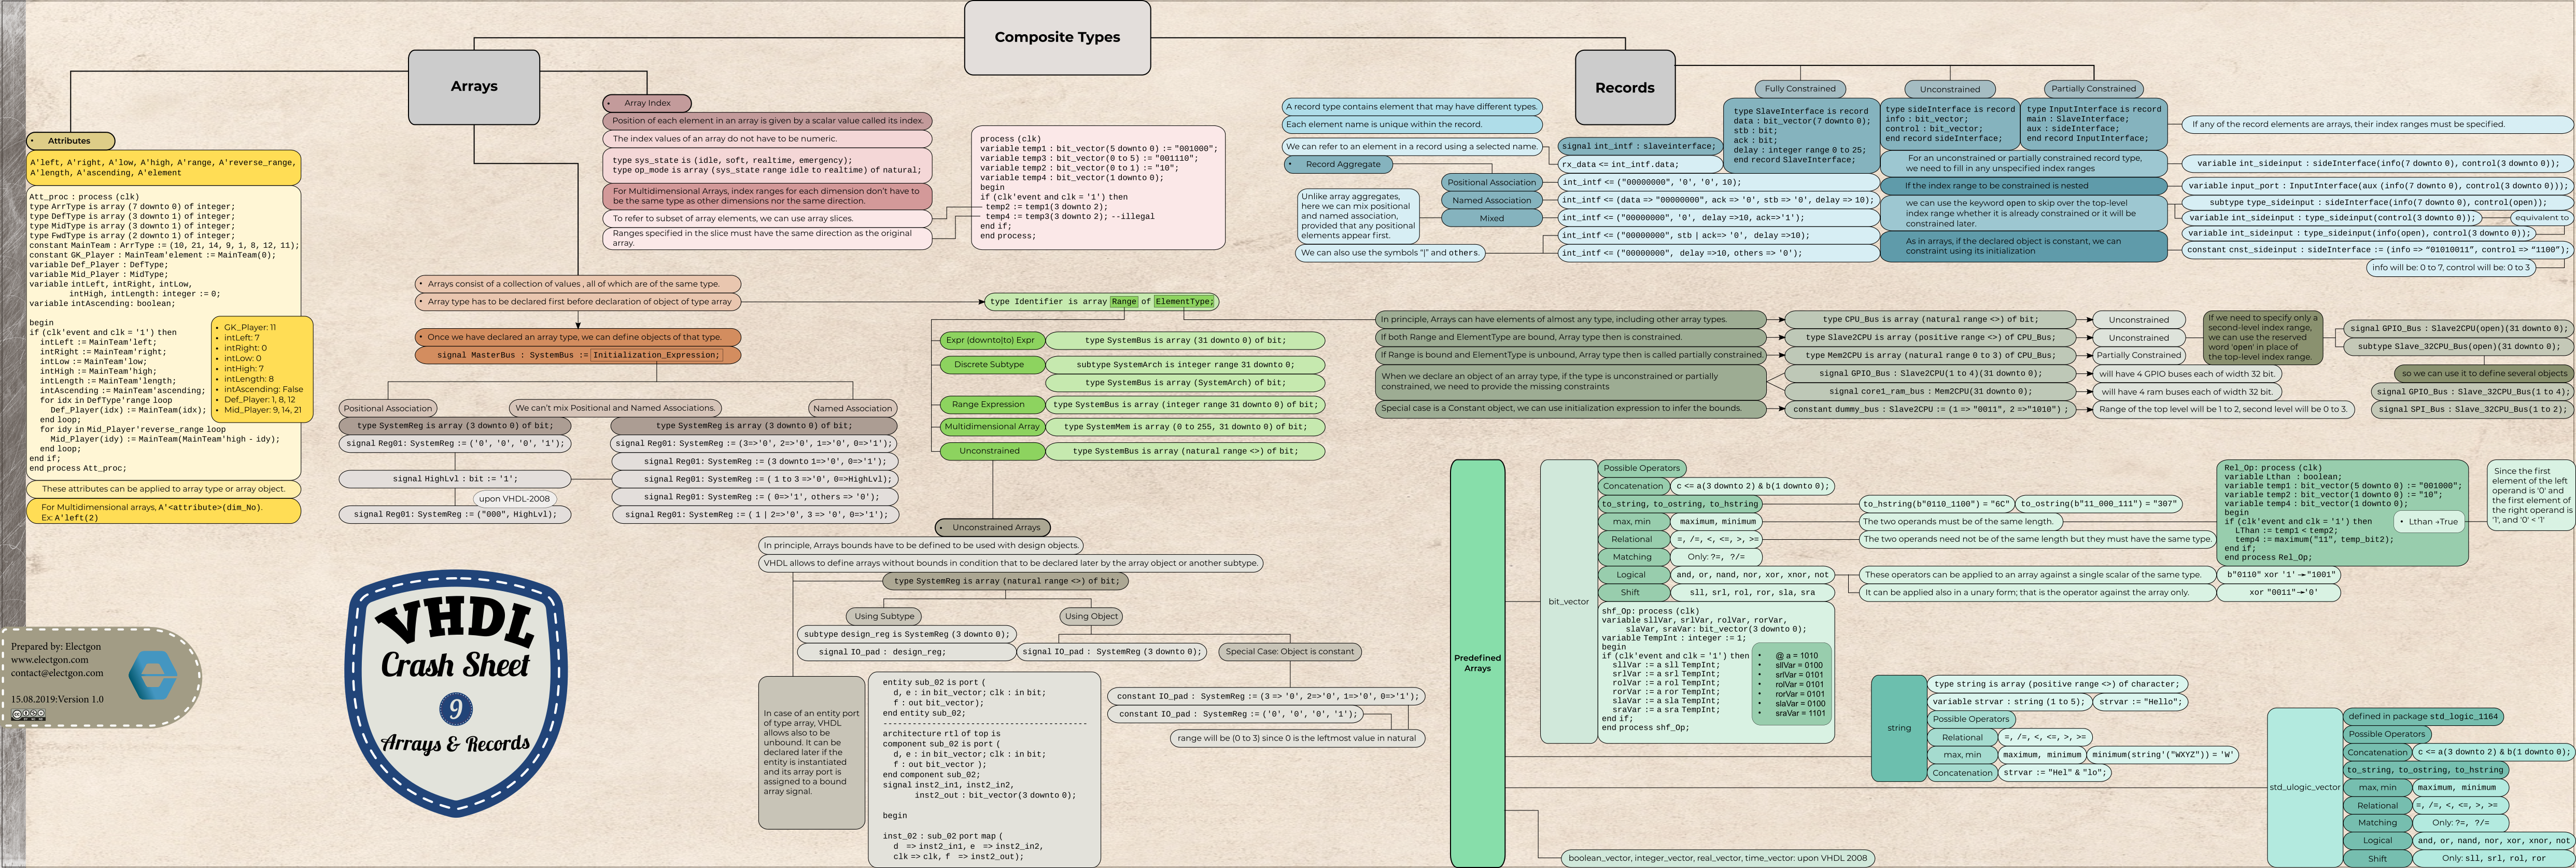Click the Multidimensional Array green node

click(x=992, y=427)
